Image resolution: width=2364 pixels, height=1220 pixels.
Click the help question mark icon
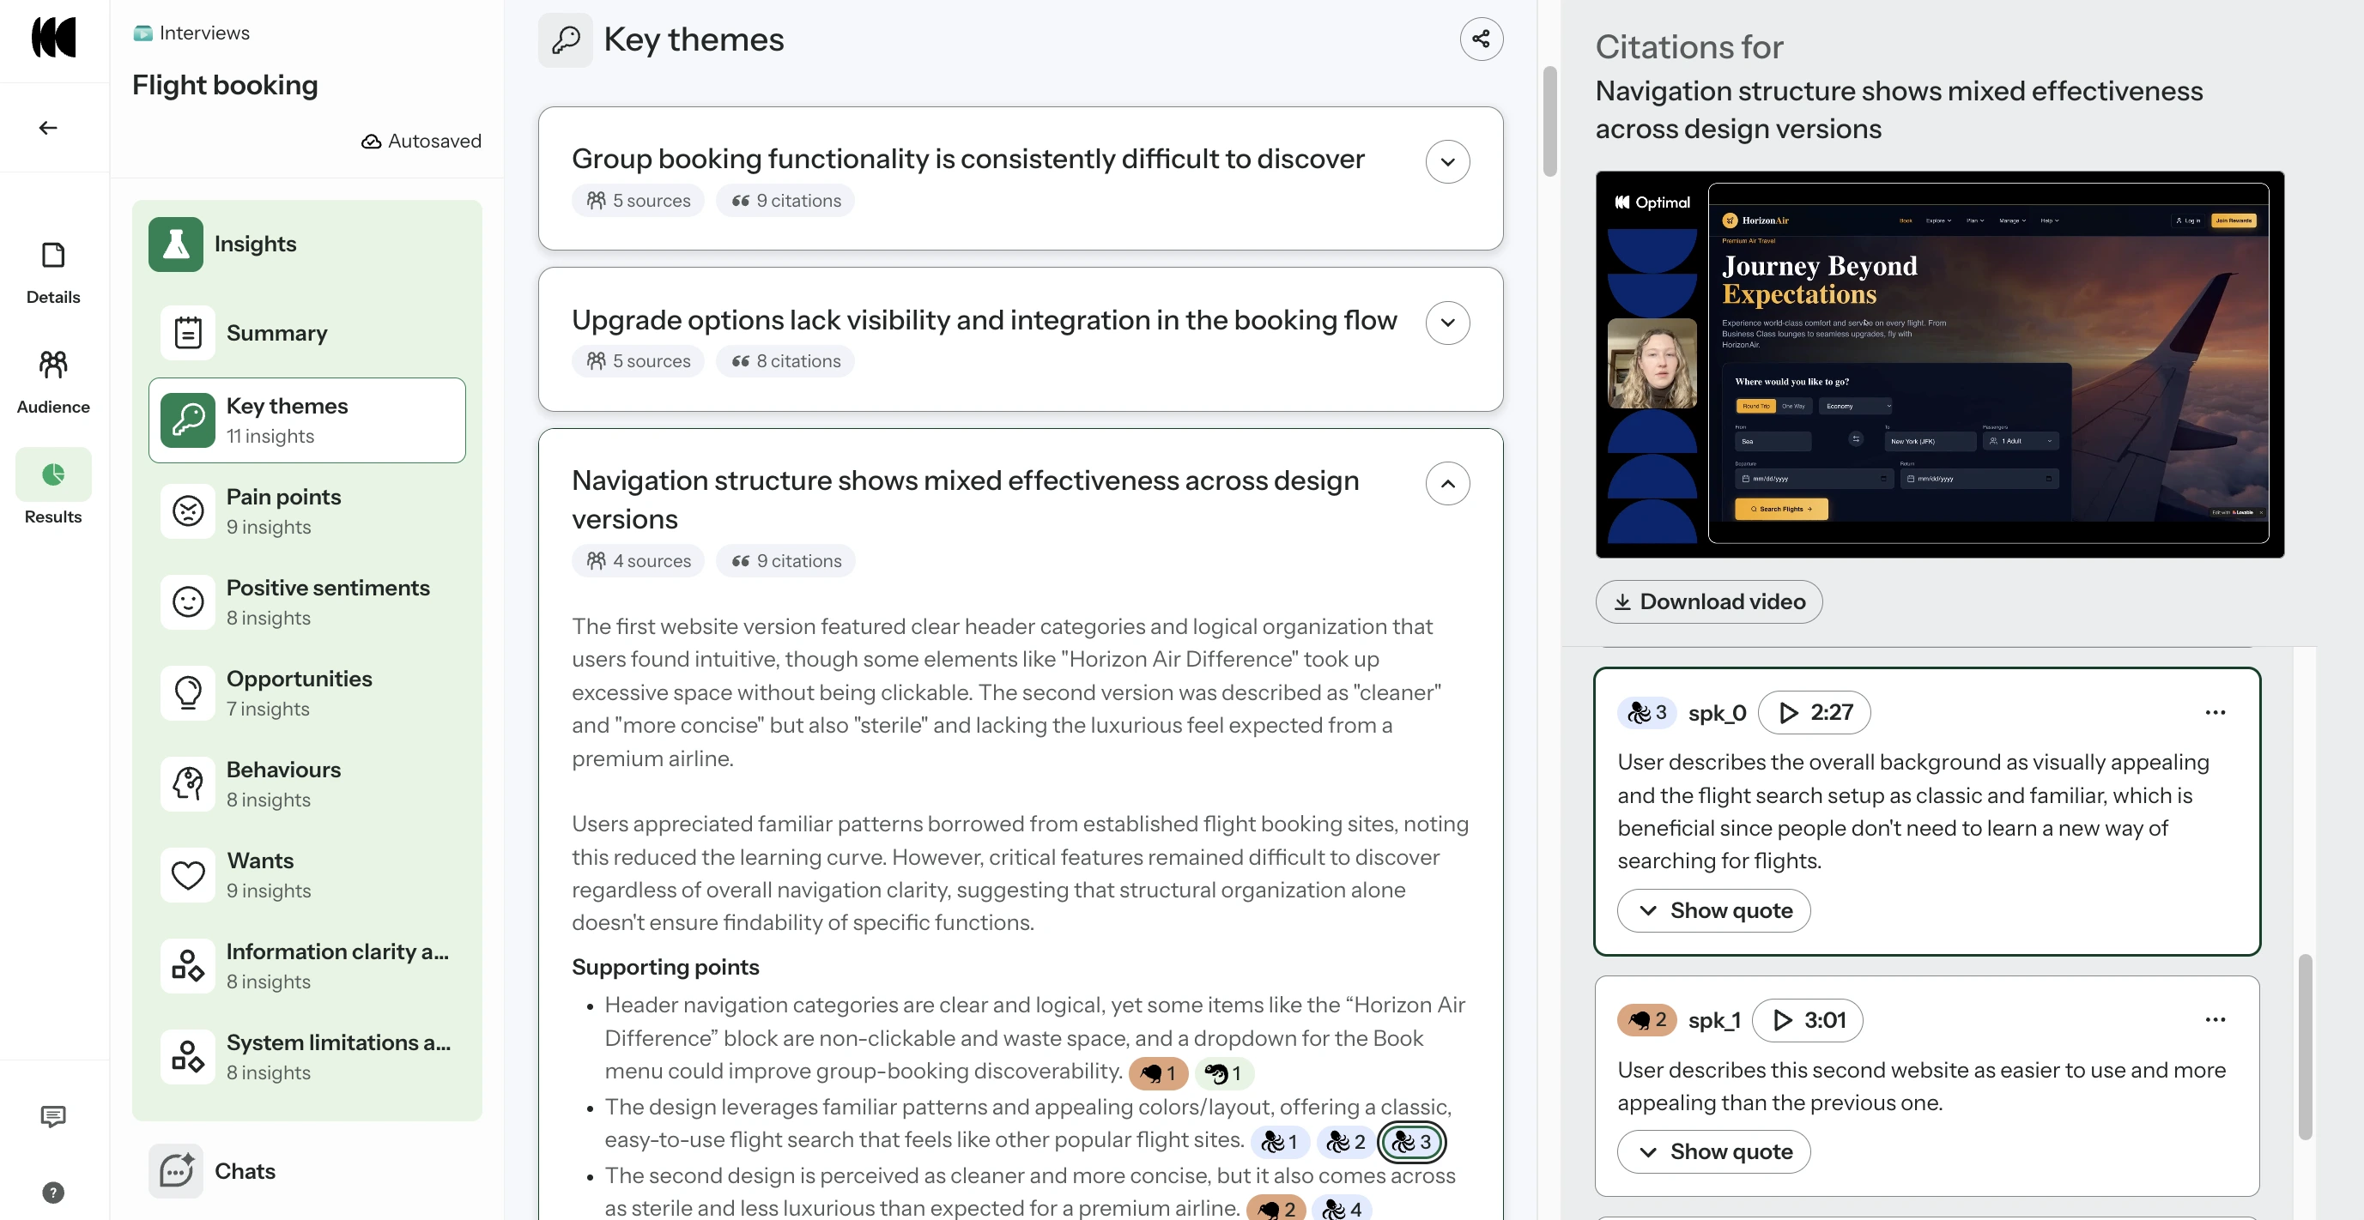pyautogui.click(x=53, y=1192)
